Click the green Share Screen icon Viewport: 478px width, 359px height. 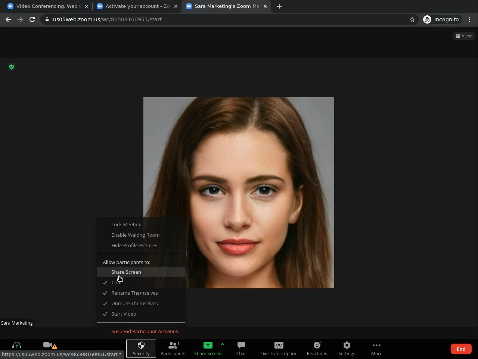(208, 345)
